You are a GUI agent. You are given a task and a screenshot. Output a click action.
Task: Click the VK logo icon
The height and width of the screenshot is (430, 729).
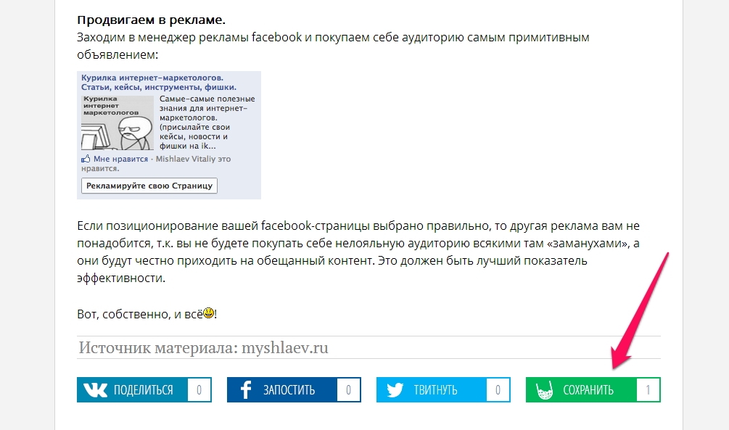[94, 390]
